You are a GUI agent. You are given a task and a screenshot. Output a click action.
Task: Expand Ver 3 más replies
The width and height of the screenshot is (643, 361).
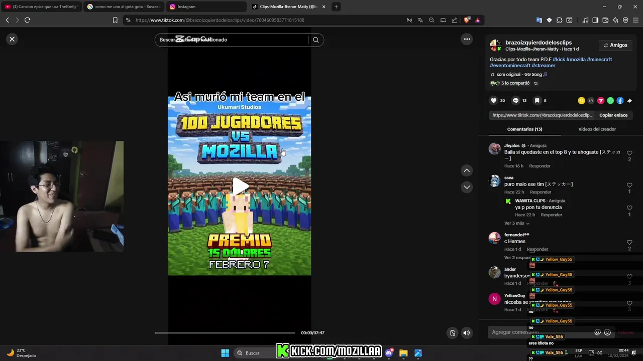pyautogui.click(x=516, y=223)
